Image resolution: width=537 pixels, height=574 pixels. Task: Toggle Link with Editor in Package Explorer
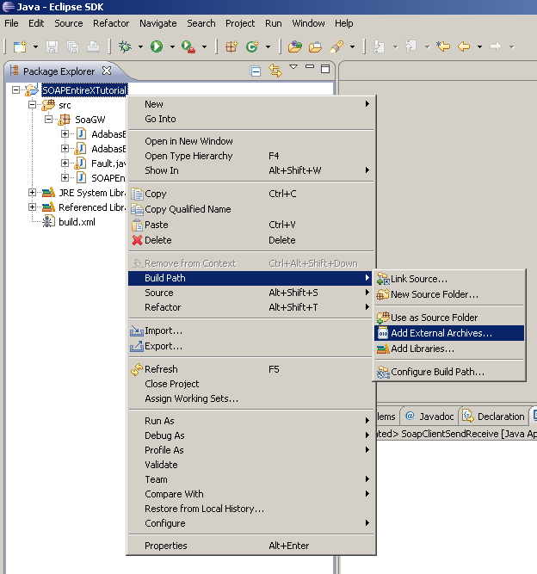coord(275,71)
